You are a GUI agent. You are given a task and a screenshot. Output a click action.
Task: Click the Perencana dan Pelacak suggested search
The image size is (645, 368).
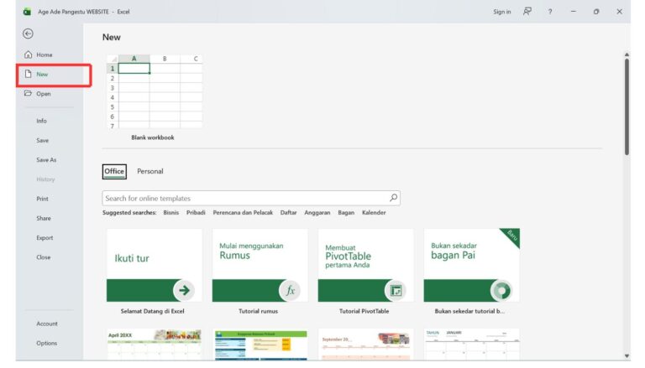tap(243, 212)
